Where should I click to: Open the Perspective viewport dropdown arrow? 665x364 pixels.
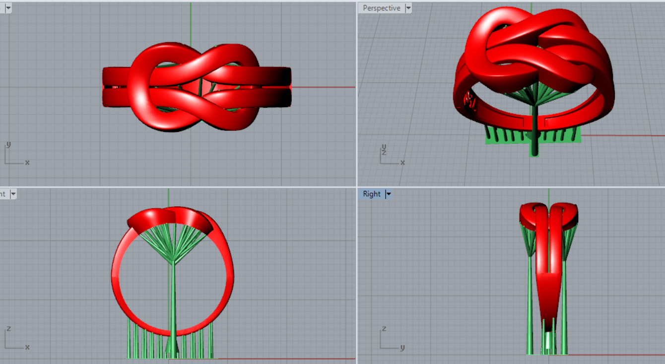click(x=408, y=8)
